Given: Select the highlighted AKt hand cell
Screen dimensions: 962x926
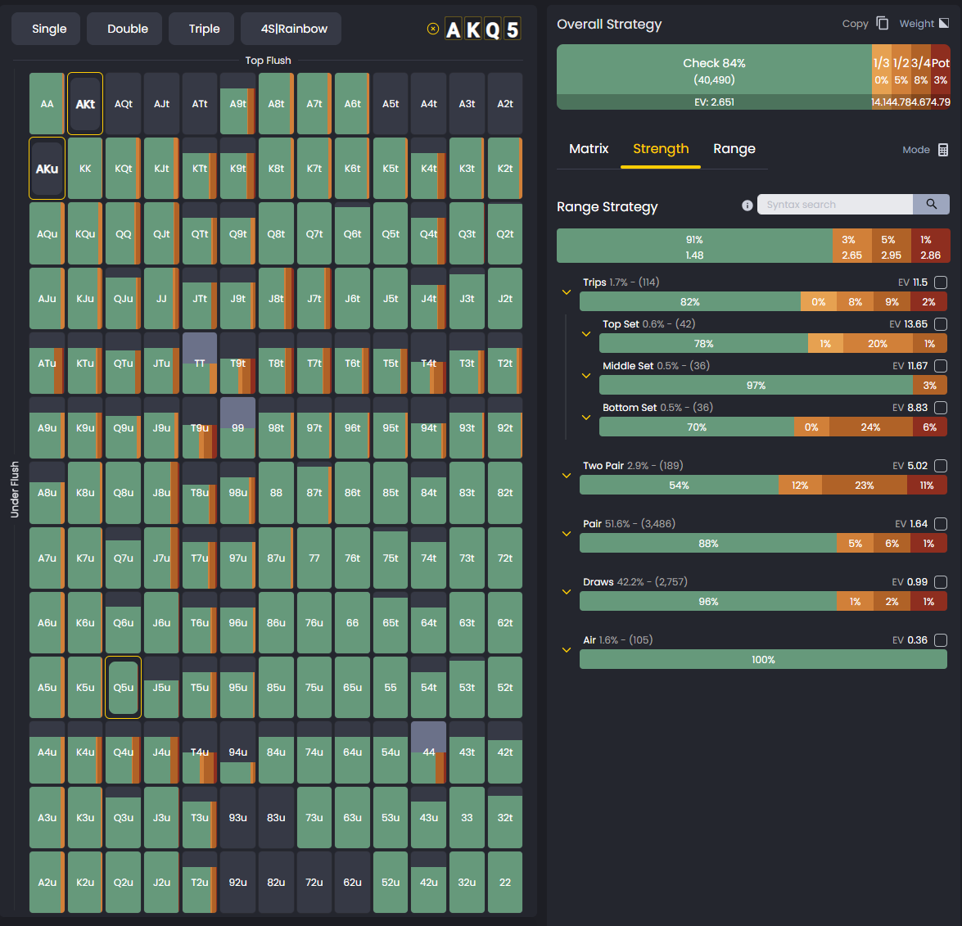Looking at the screenshot, I should (84, 103).
